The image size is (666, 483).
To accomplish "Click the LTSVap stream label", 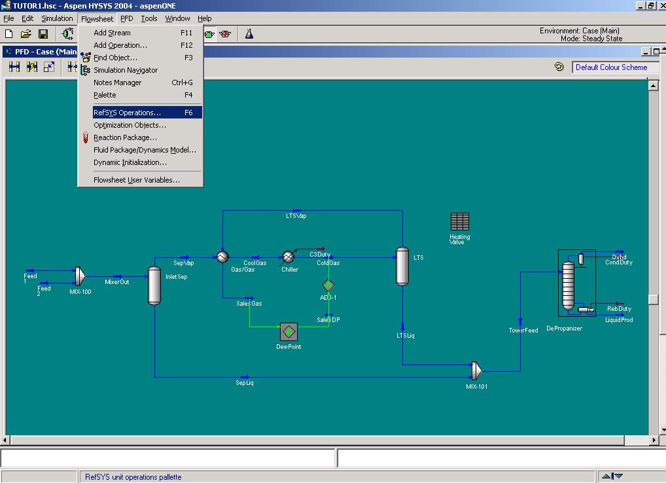I will pyautogui.click(x=296, y=216).
